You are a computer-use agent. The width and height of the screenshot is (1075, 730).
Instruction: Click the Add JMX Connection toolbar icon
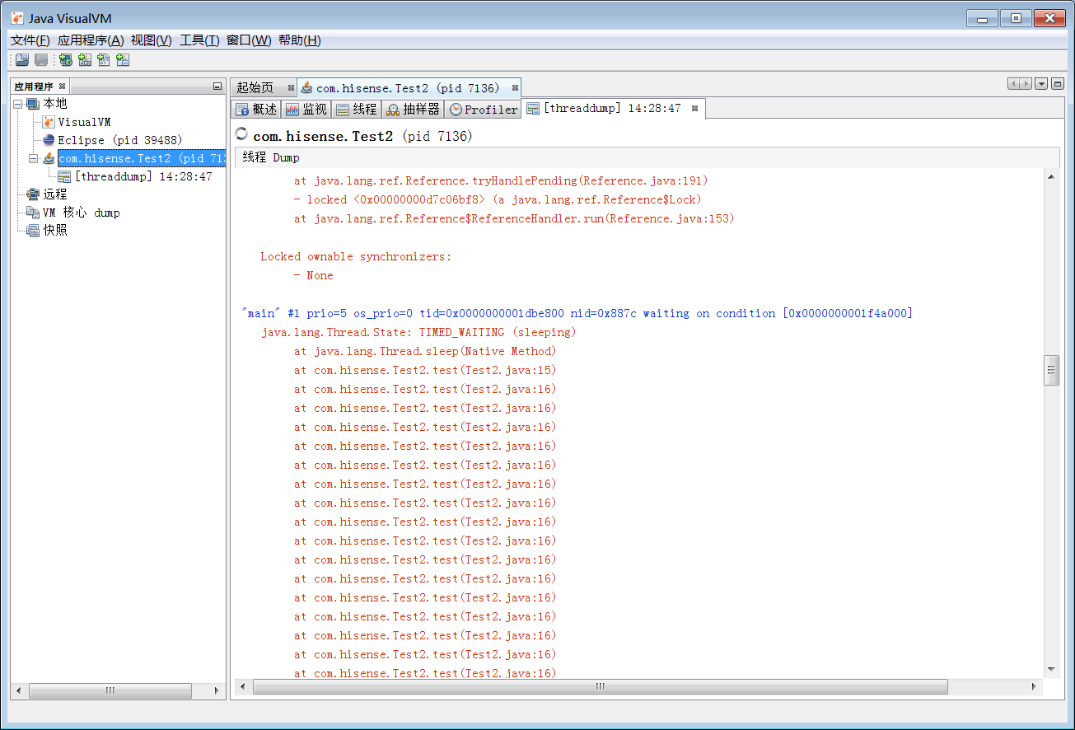[84, 59]
